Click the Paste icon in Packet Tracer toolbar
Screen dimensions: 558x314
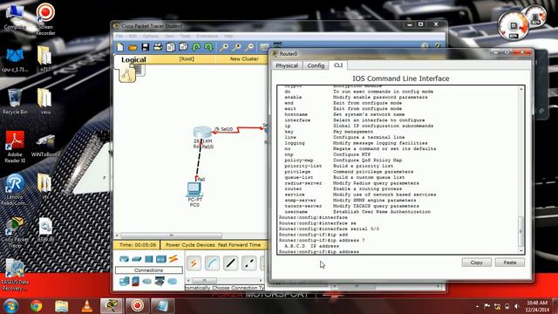pyautogui.click(x=183, y=46)
